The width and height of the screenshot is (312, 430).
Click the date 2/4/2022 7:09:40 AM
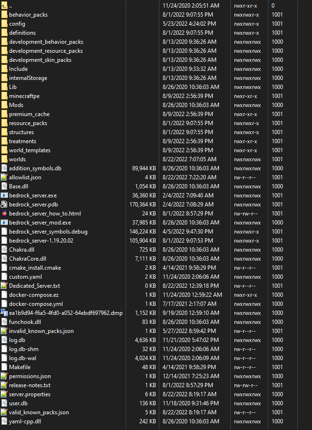click(x=188, y=195)
